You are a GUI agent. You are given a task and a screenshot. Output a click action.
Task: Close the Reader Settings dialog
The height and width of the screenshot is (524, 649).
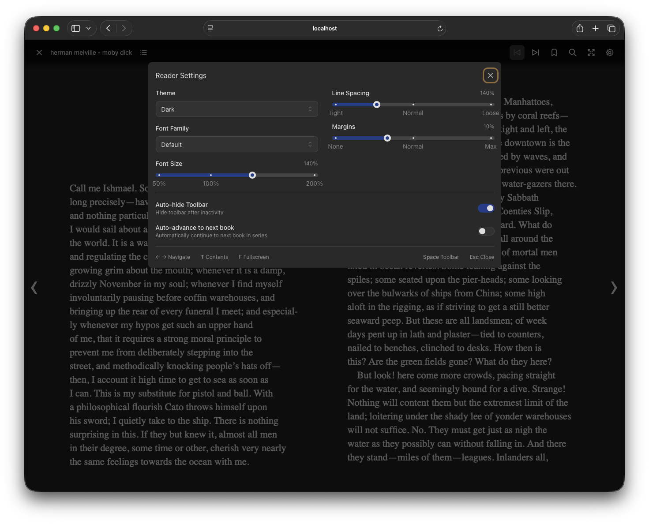(x=490, y=75)
